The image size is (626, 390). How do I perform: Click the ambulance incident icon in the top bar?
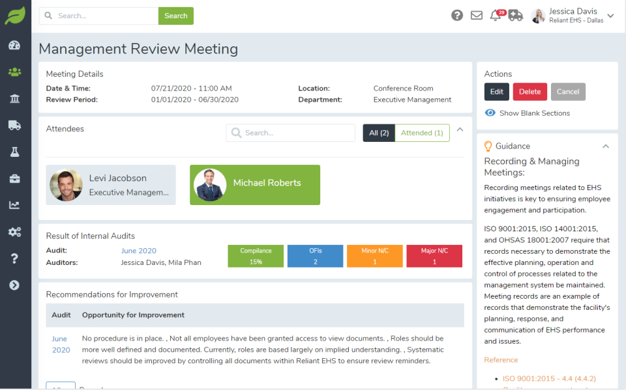pos(516,14)
